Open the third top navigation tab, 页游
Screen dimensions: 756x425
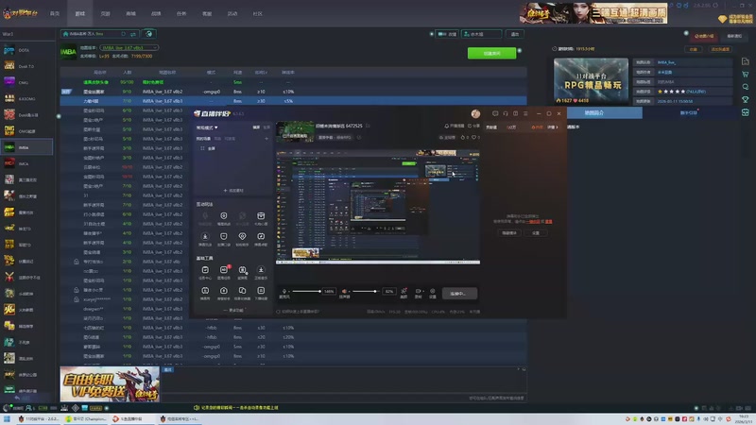(105, 14)
